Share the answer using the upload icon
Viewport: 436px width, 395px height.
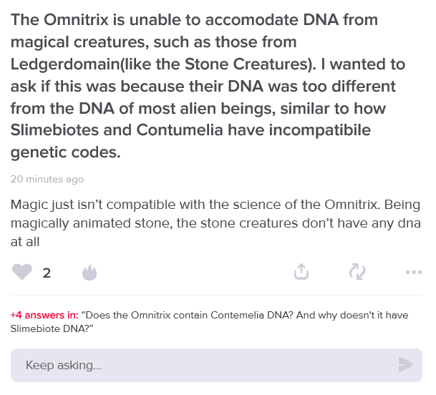coord(301,272)
